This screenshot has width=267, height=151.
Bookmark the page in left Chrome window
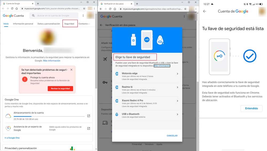pos(84,9)
